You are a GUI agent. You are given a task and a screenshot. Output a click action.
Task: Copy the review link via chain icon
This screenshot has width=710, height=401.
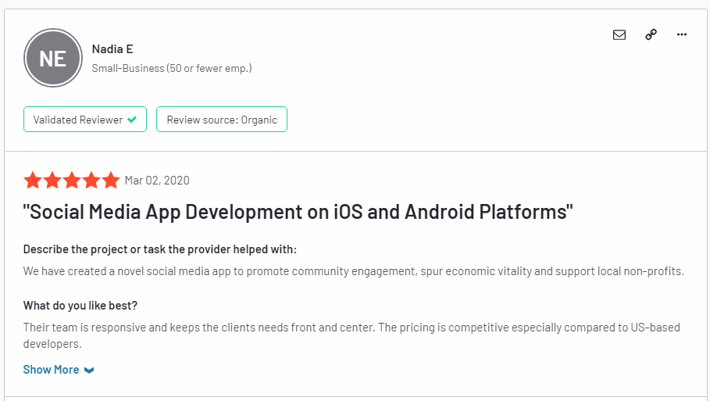click(651, 34)
